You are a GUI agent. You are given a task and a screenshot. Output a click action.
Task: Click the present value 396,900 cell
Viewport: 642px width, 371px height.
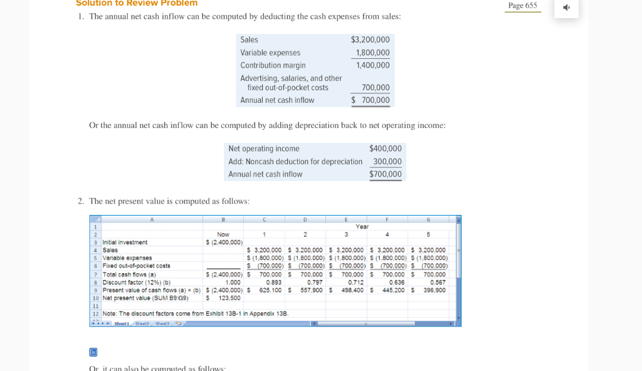pos(434,290)
